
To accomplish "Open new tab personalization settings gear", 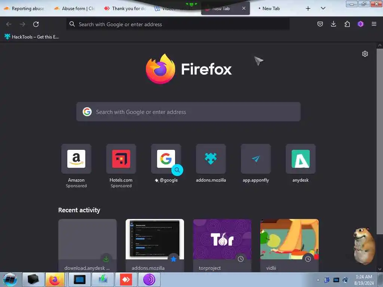I will (x=365, y=54).
